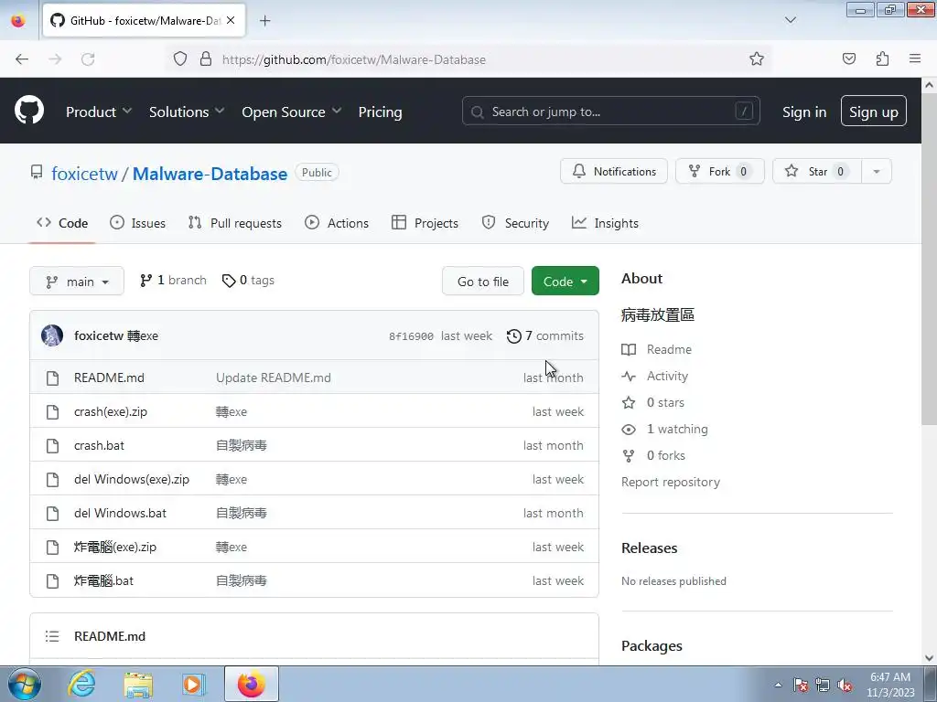The height and width of the screenshot is (702, 937).
Task: Expand the Solutions menu
Action: [187, 112]
